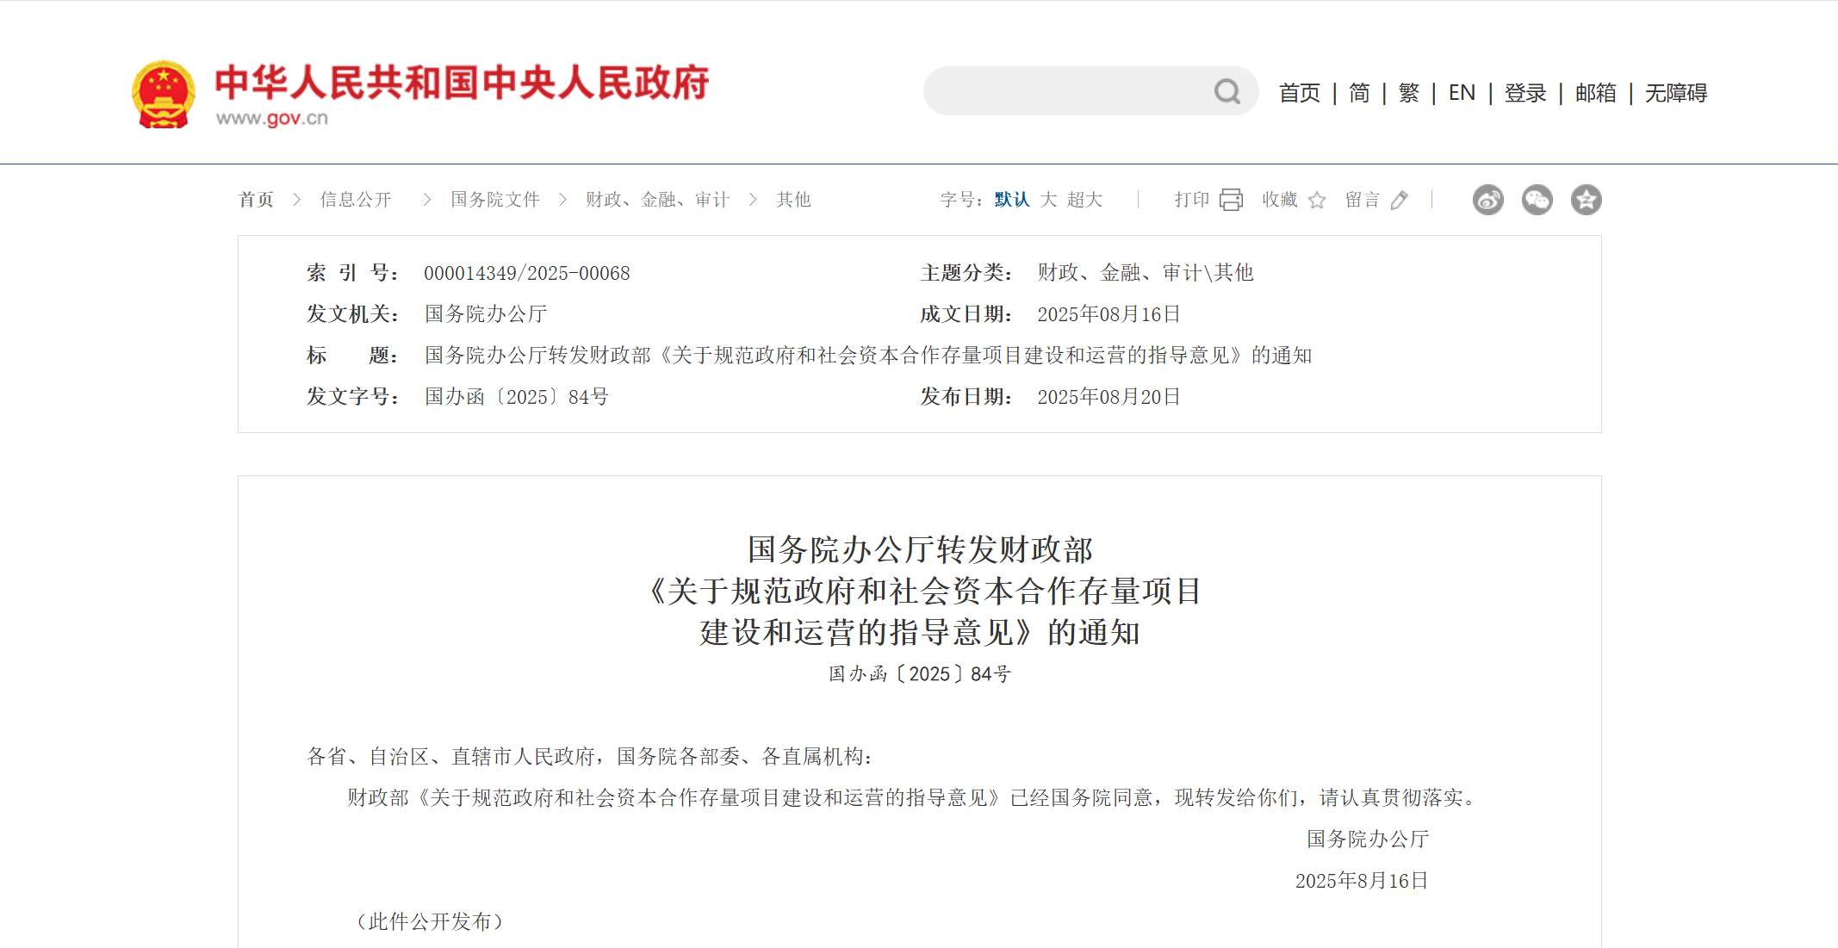Switch to EN language version

[1462, 93]
